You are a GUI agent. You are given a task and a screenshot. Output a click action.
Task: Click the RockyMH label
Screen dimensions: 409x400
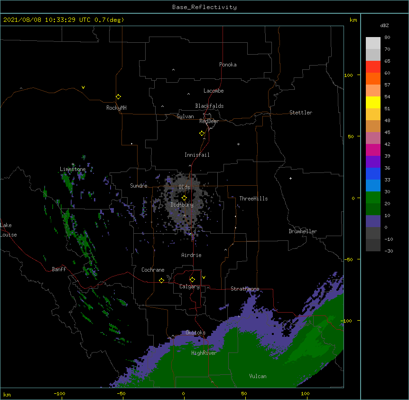[116, 108]
